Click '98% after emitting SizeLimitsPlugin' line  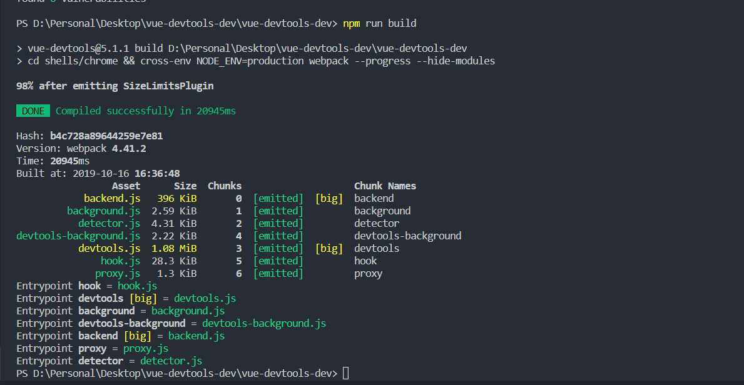pyautogui.click(x=115, y=86)
